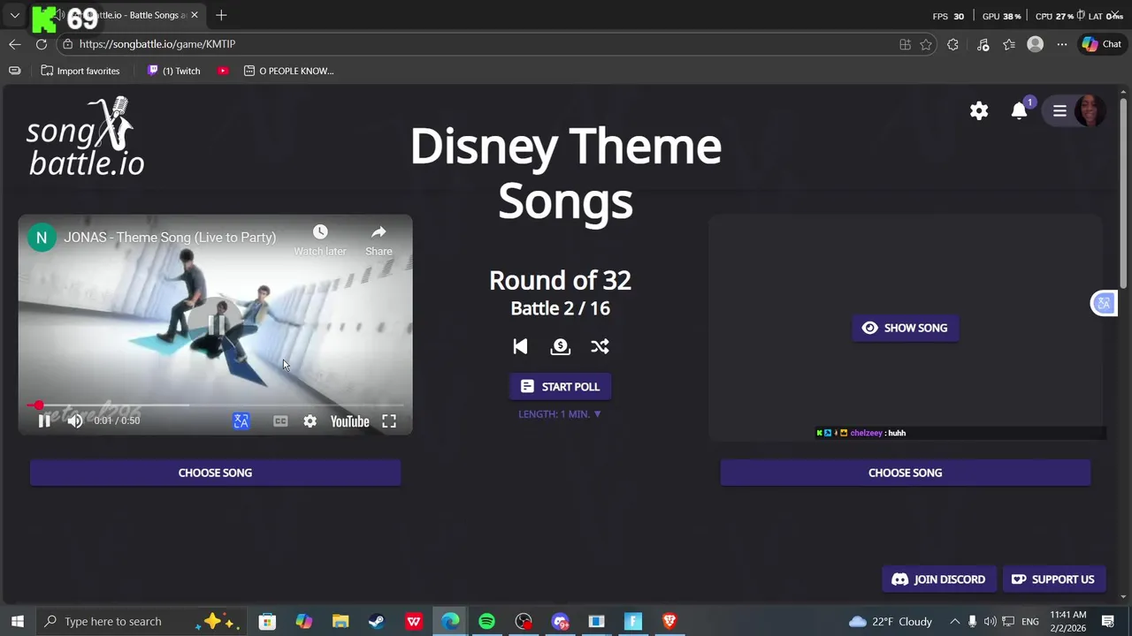Open the Windows Start menu

[x=17, y=621]
